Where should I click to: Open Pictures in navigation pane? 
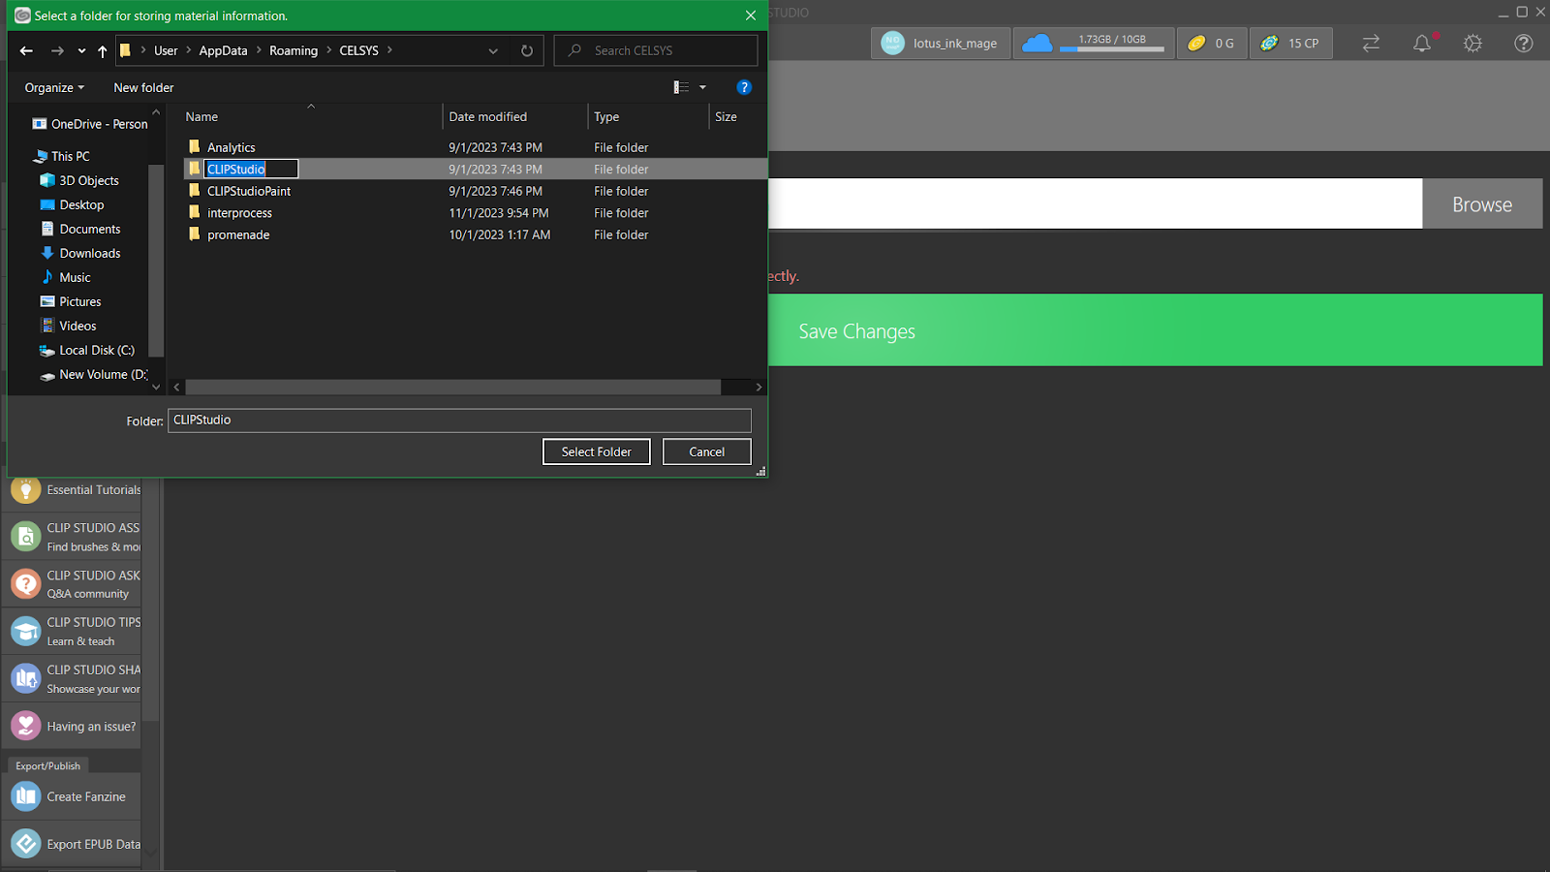[71, 301]
